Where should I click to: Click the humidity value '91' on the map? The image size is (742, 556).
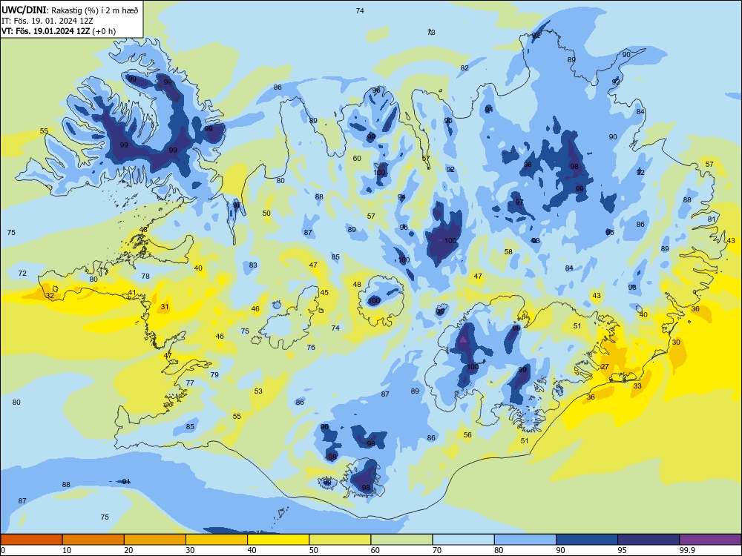pos(126,481)
